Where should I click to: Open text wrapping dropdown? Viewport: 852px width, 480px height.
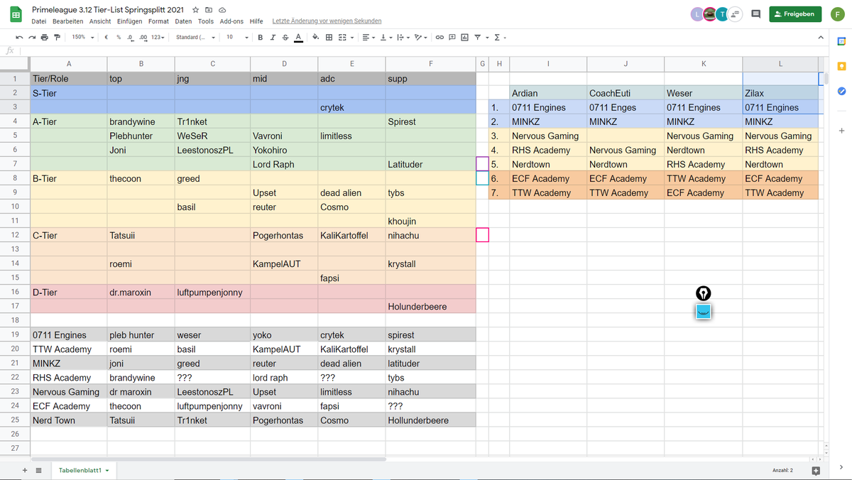click(x=403, y=37)
